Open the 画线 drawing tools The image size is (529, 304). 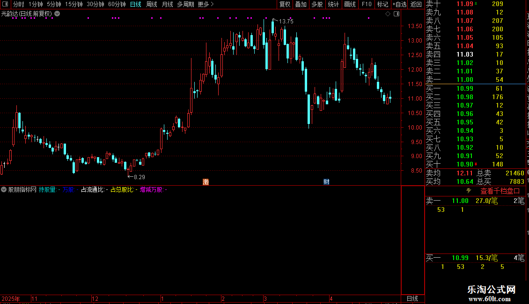click(350, 4)
